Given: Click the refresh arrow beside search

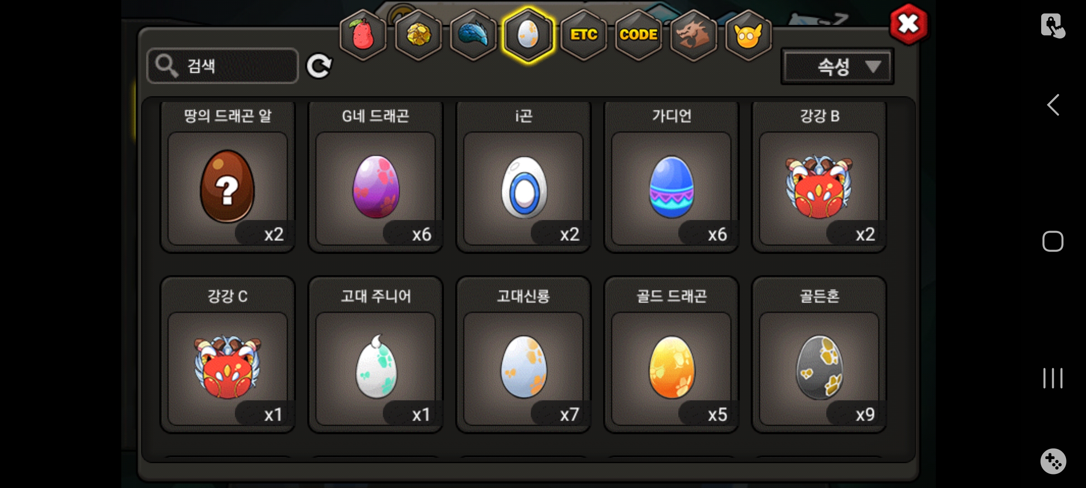Looking at the screenshot, I should (x=319, y=66).
